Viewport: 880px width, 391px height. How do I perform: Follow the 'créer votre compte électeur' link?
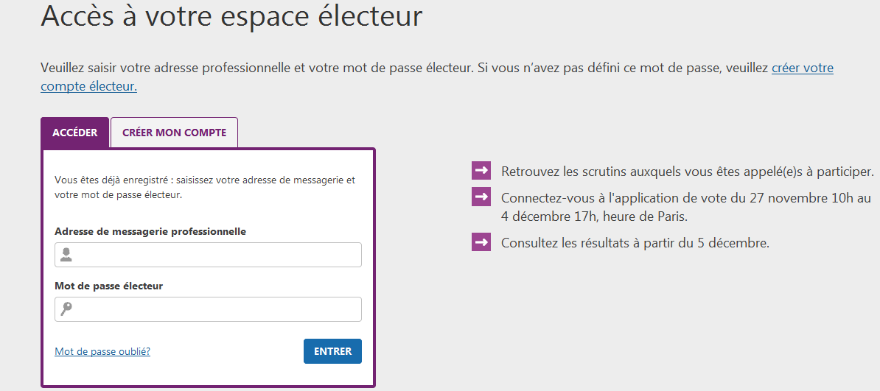point(436,77)
